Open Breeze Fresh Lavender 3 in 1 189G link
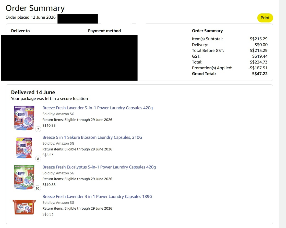Viewport: 286px width, 228px height. [x=97, y=196]
